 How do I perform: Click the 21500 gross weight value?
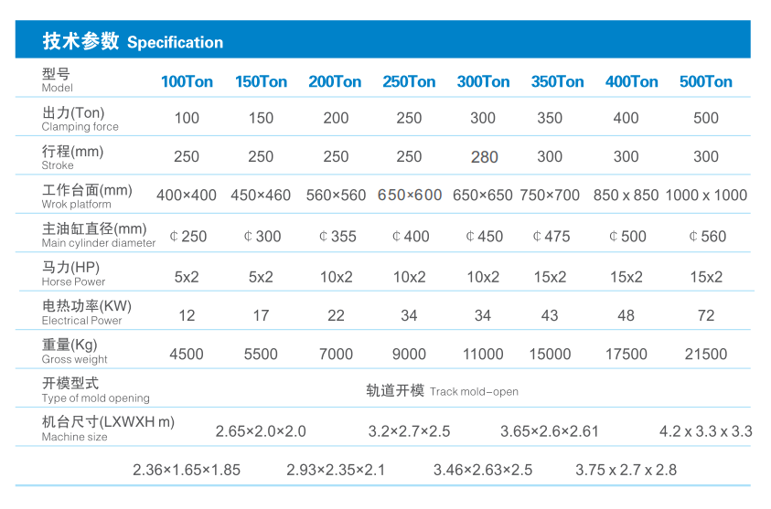point(705,354)
